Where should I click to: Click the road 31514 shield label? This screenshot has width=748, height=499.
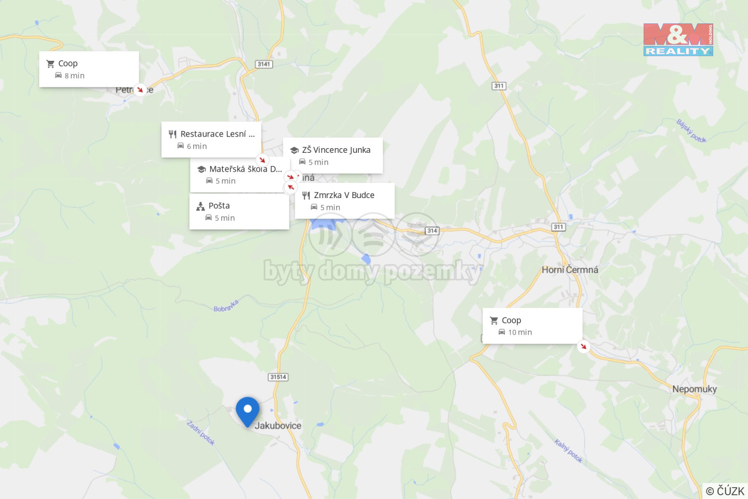coord(278,377)
